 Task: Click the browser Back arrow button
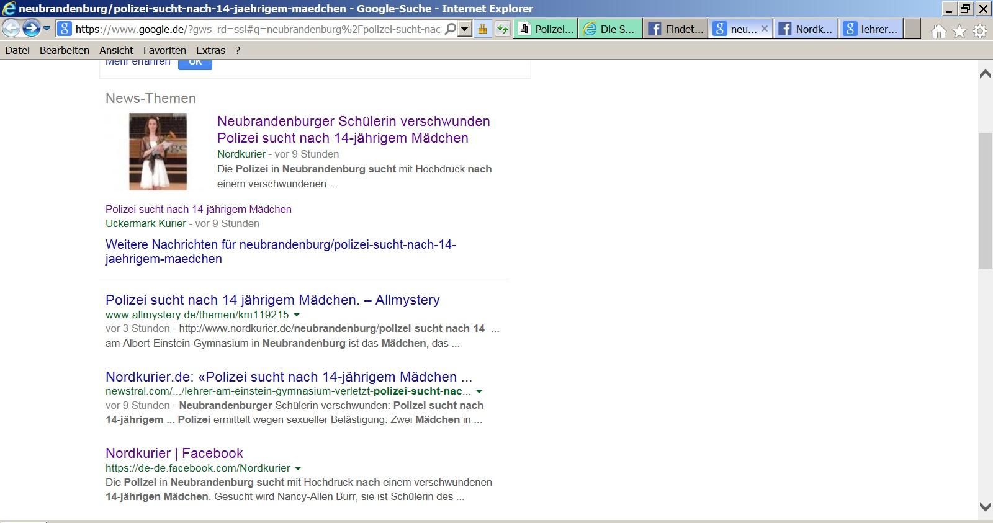[x=11, y=29]
